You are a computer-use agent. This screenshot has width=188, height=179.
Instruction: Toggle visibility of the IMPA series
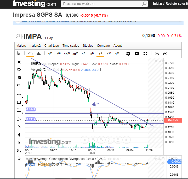45,64
